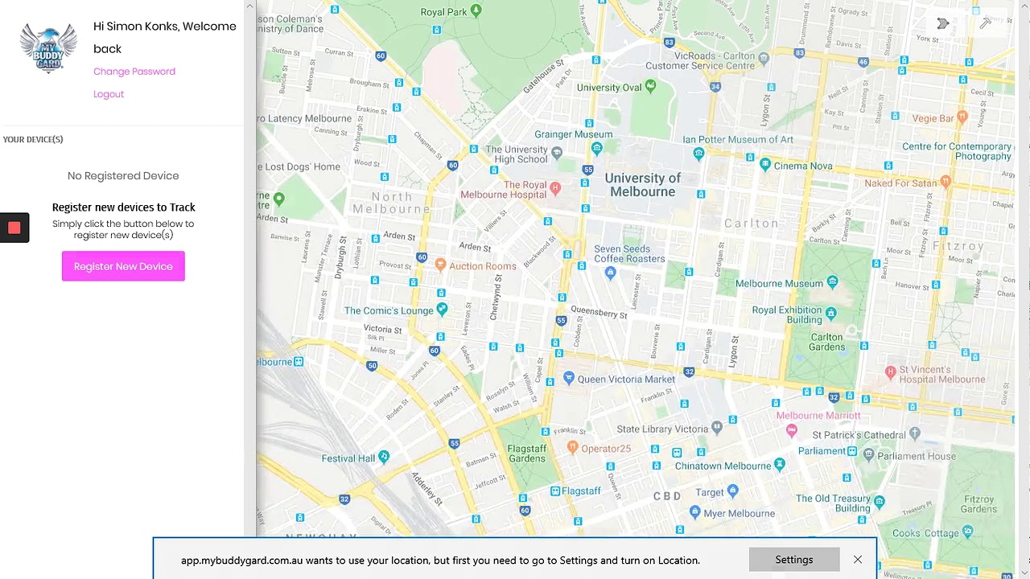Click the chevron arrow tool icon on map
The width and height of the screenshot is (1030, 579).
pos(943,23)
